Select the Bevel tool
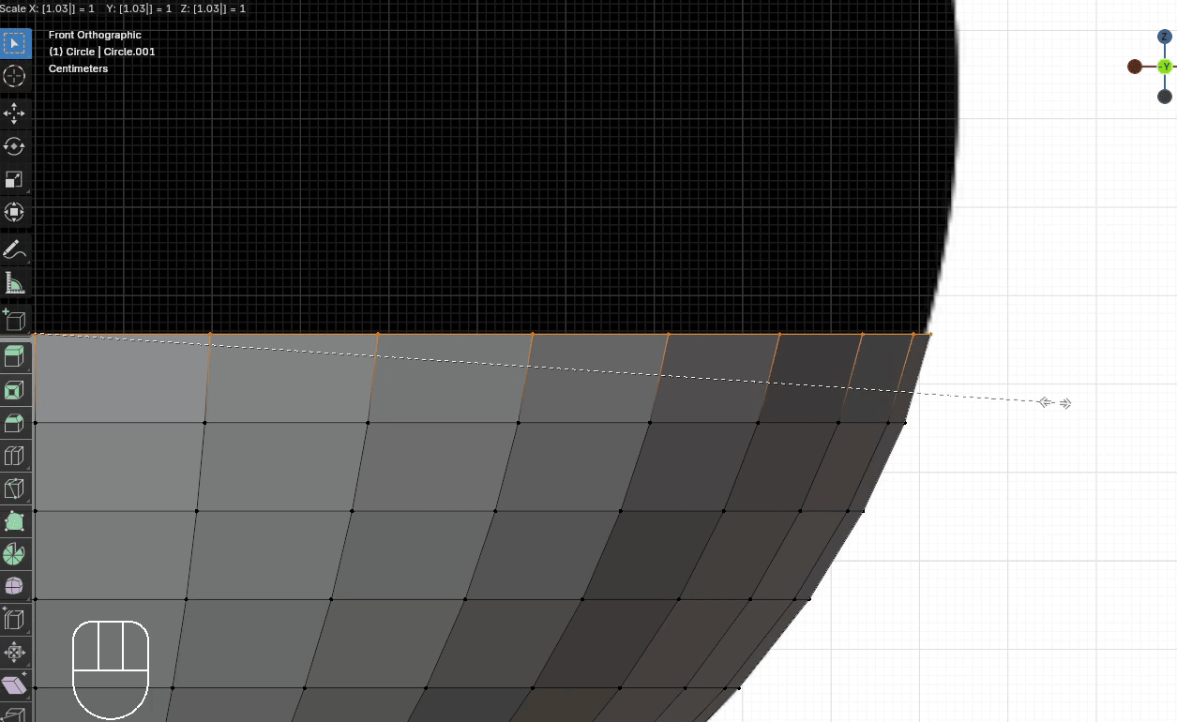This screenshot has height=722, width=1177. [14, 423]
